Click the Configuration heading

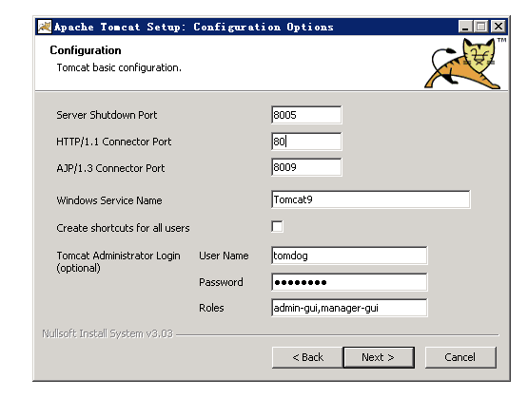point(86,50)
